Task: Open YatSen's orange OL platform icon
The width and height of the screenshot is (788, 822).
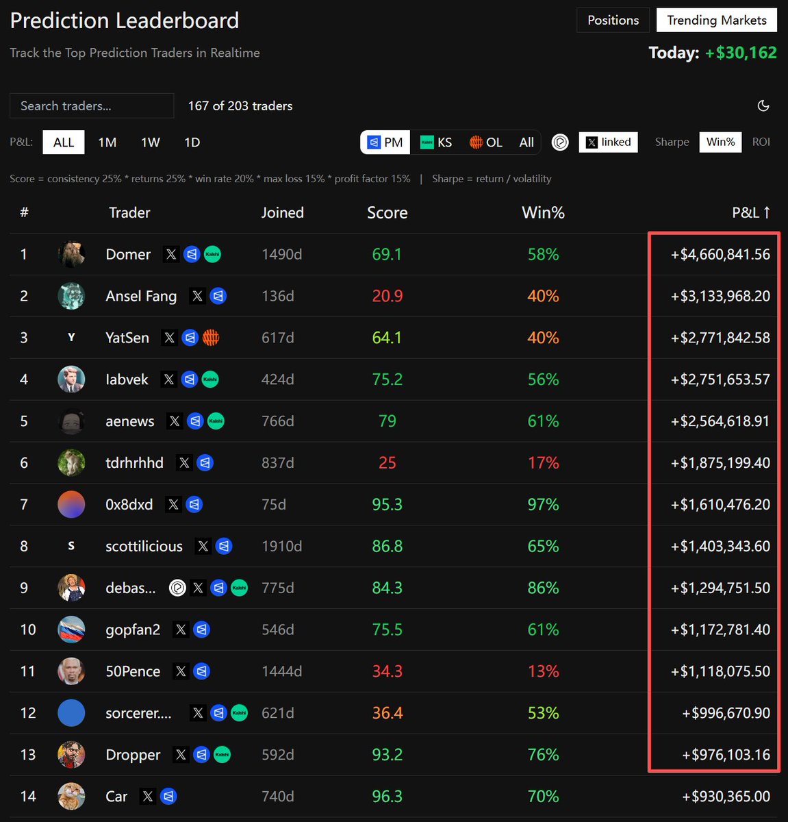Action: 211,338
